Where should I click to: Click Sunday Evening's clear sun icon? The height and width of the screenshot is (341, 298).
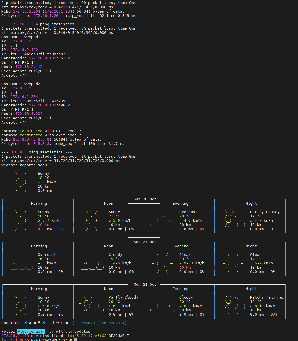point(162,263)
